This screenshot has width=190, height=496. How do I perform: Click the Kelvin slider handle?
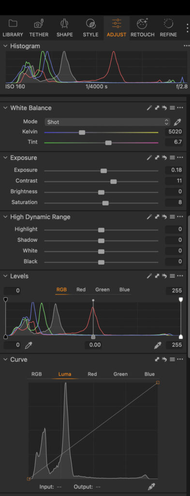click(82, 132)
